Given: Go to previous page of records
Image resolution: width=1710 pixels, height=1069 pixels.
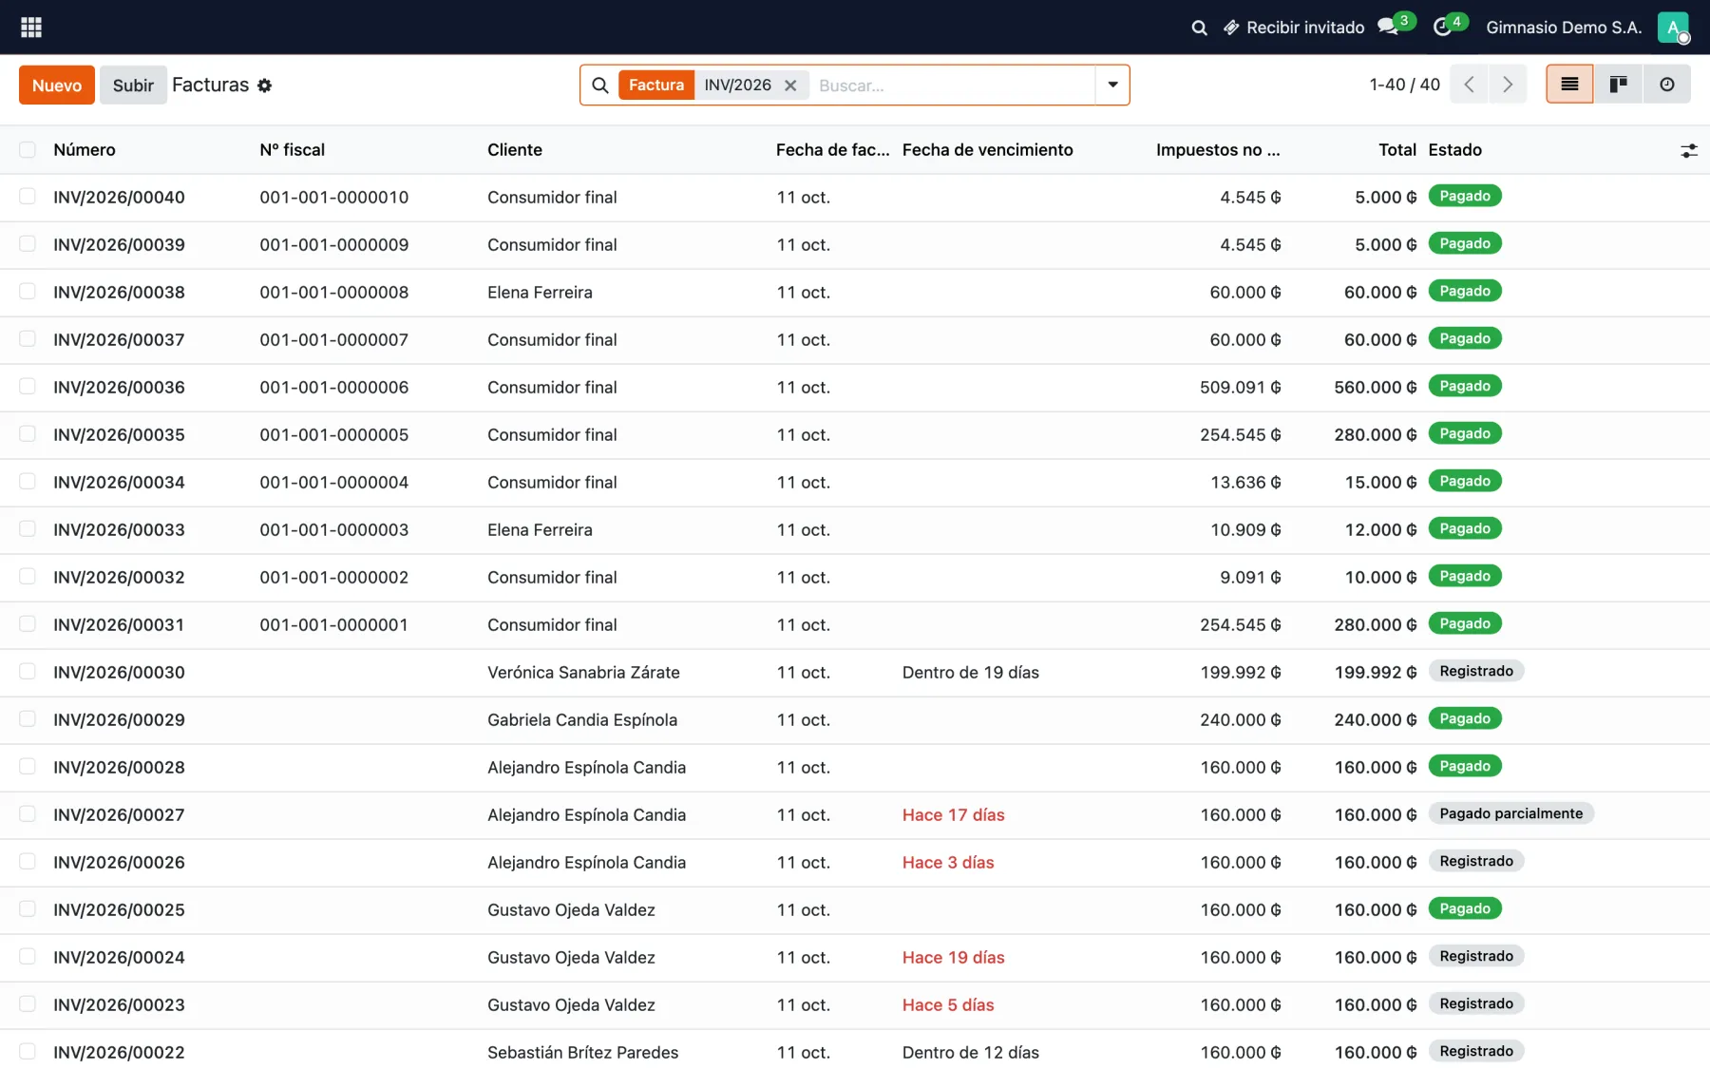Looking at the screenshot, I should coord(1469,85).
